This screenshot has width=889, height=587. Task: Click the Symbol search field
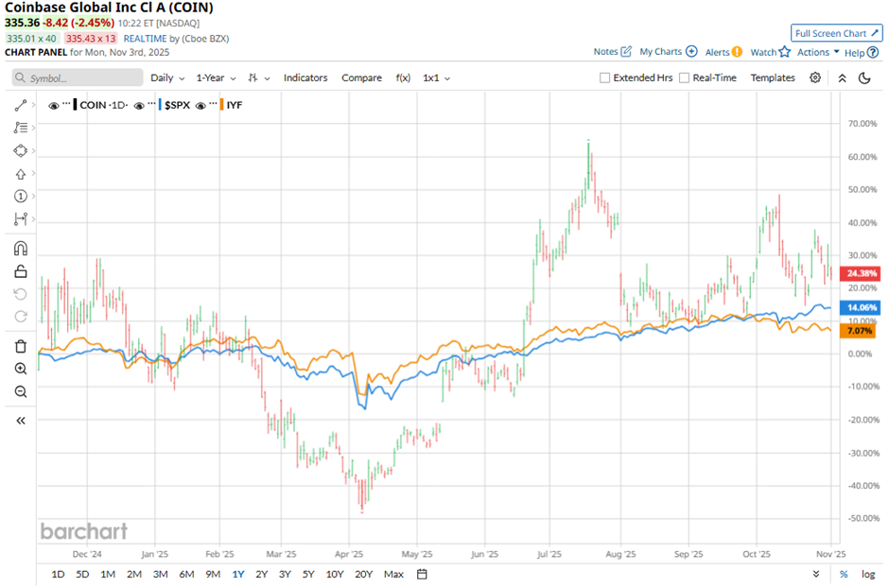pos(79,78)
